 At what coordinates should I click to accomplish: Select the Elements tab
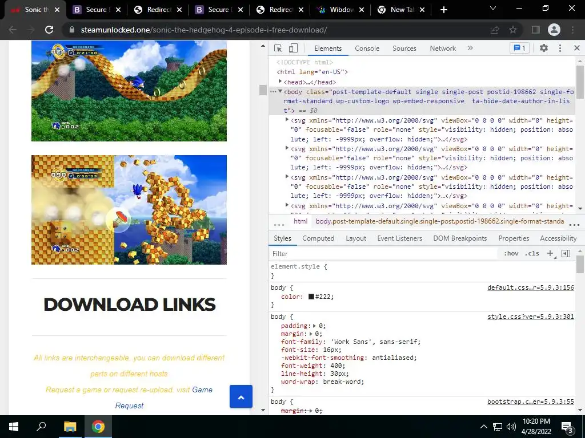point(328,48)
